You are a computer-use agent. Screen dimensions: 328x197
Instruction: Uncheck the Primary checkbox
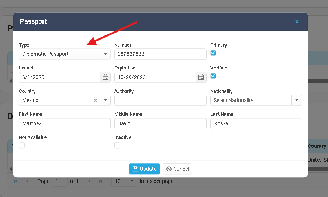(x=213, y=53)
